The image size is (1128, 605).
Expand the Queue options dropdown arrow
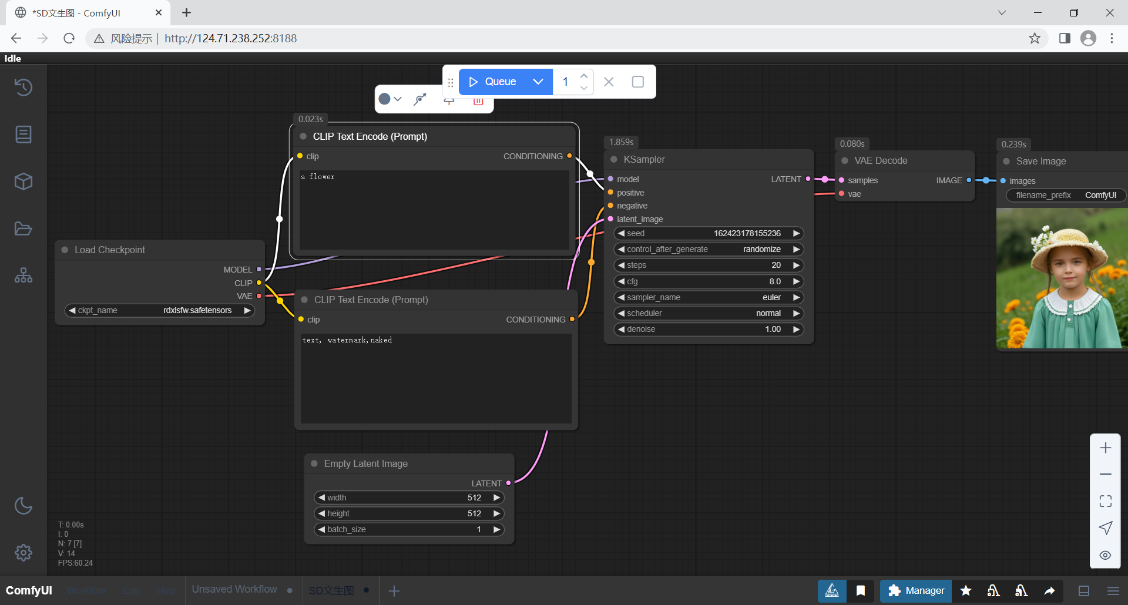click(x=538, y=82)
